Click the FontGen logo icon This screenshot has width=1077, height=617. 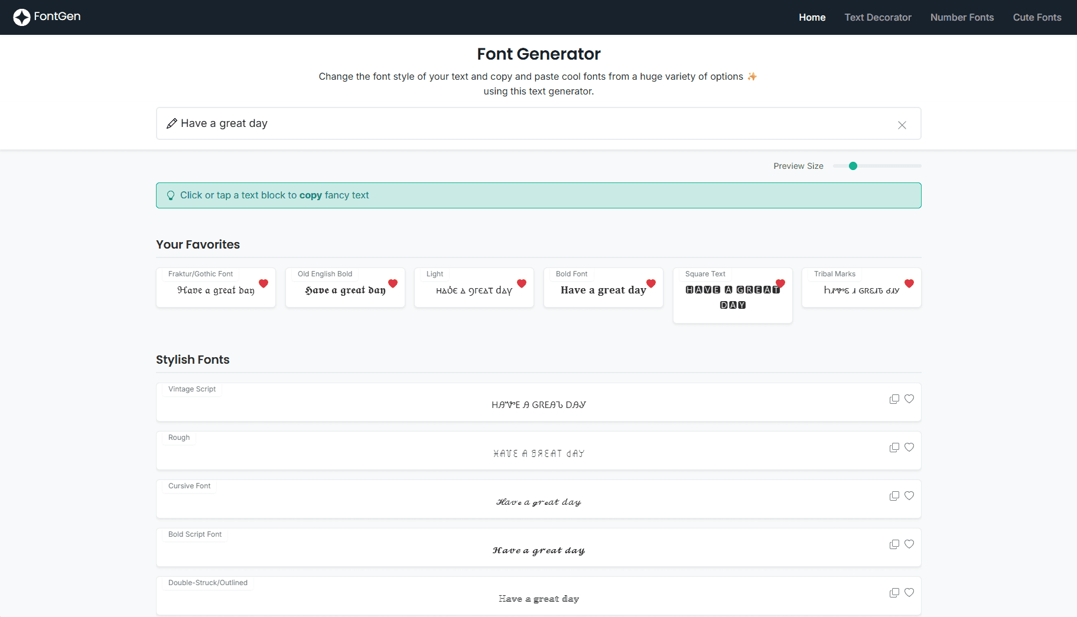(x=22, y=17)
